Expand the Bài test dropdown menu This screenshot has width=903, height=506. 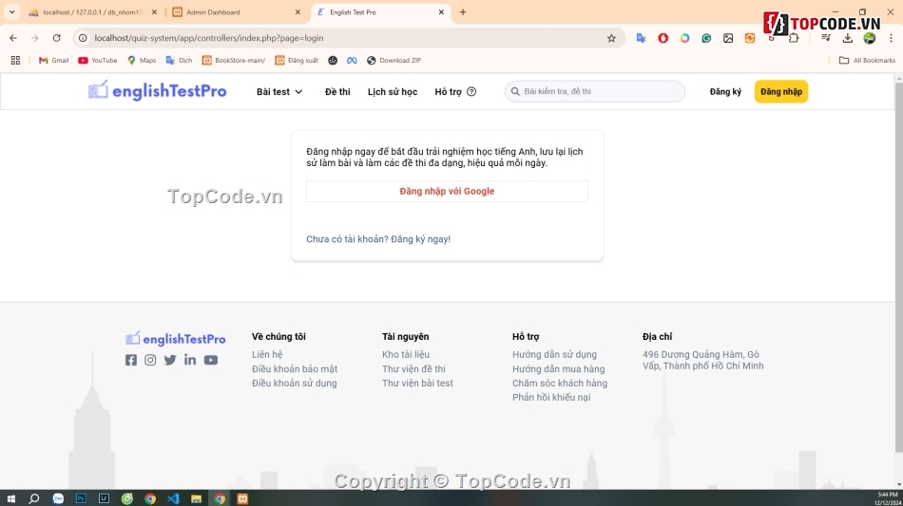(279, 91)
